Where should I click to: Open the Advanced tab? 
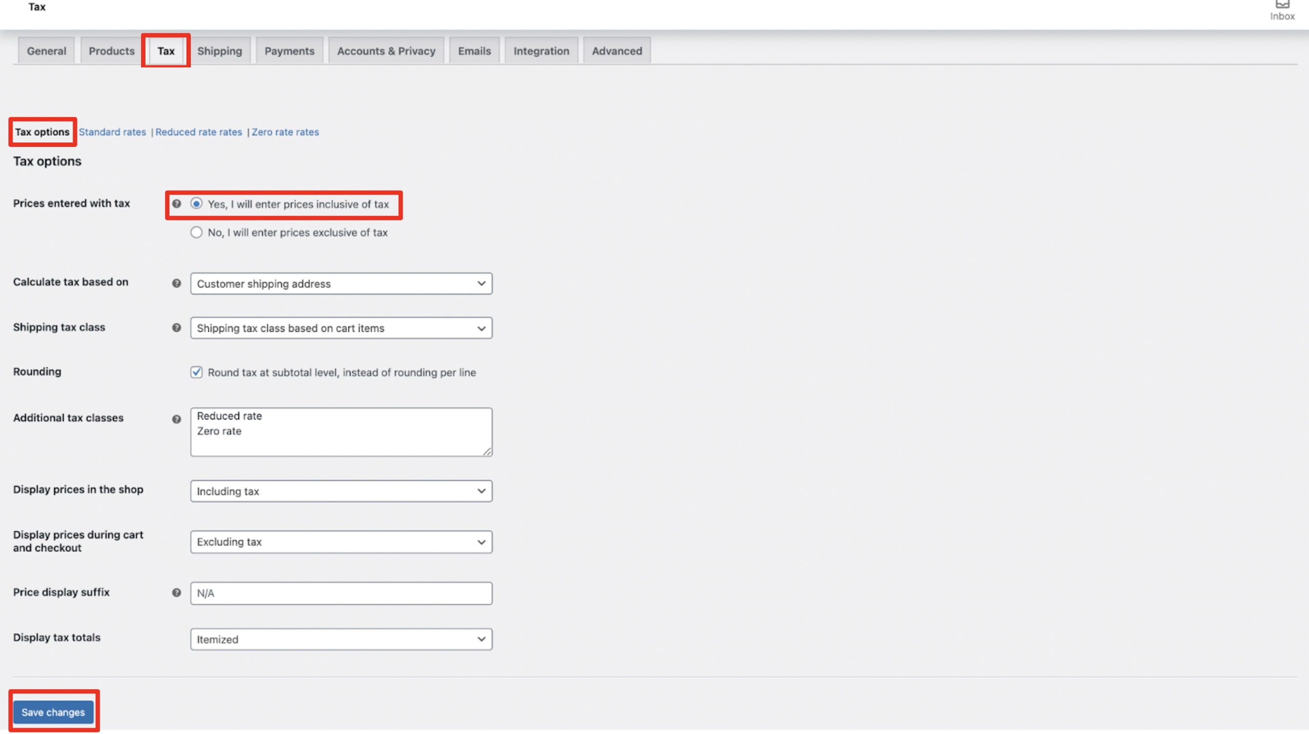click(x=617, y=51)
